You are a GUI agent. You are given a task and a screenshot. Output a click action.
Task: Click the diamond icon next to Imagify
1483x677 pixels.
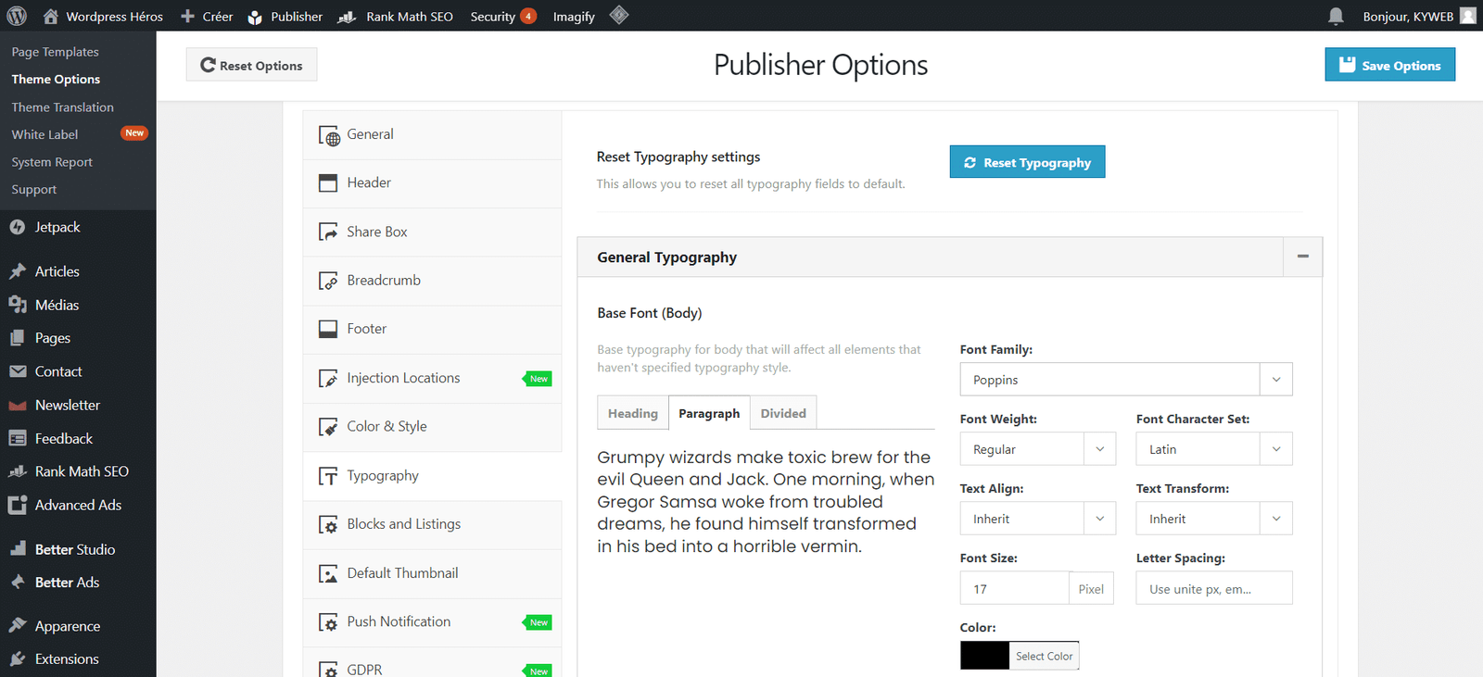pos(619,15)
